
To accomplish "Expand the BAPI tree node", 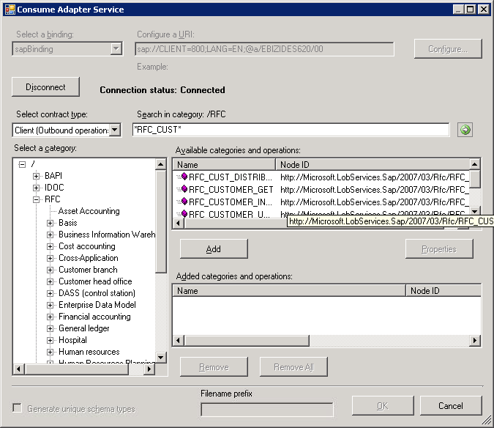I will (x=36, y=176).
